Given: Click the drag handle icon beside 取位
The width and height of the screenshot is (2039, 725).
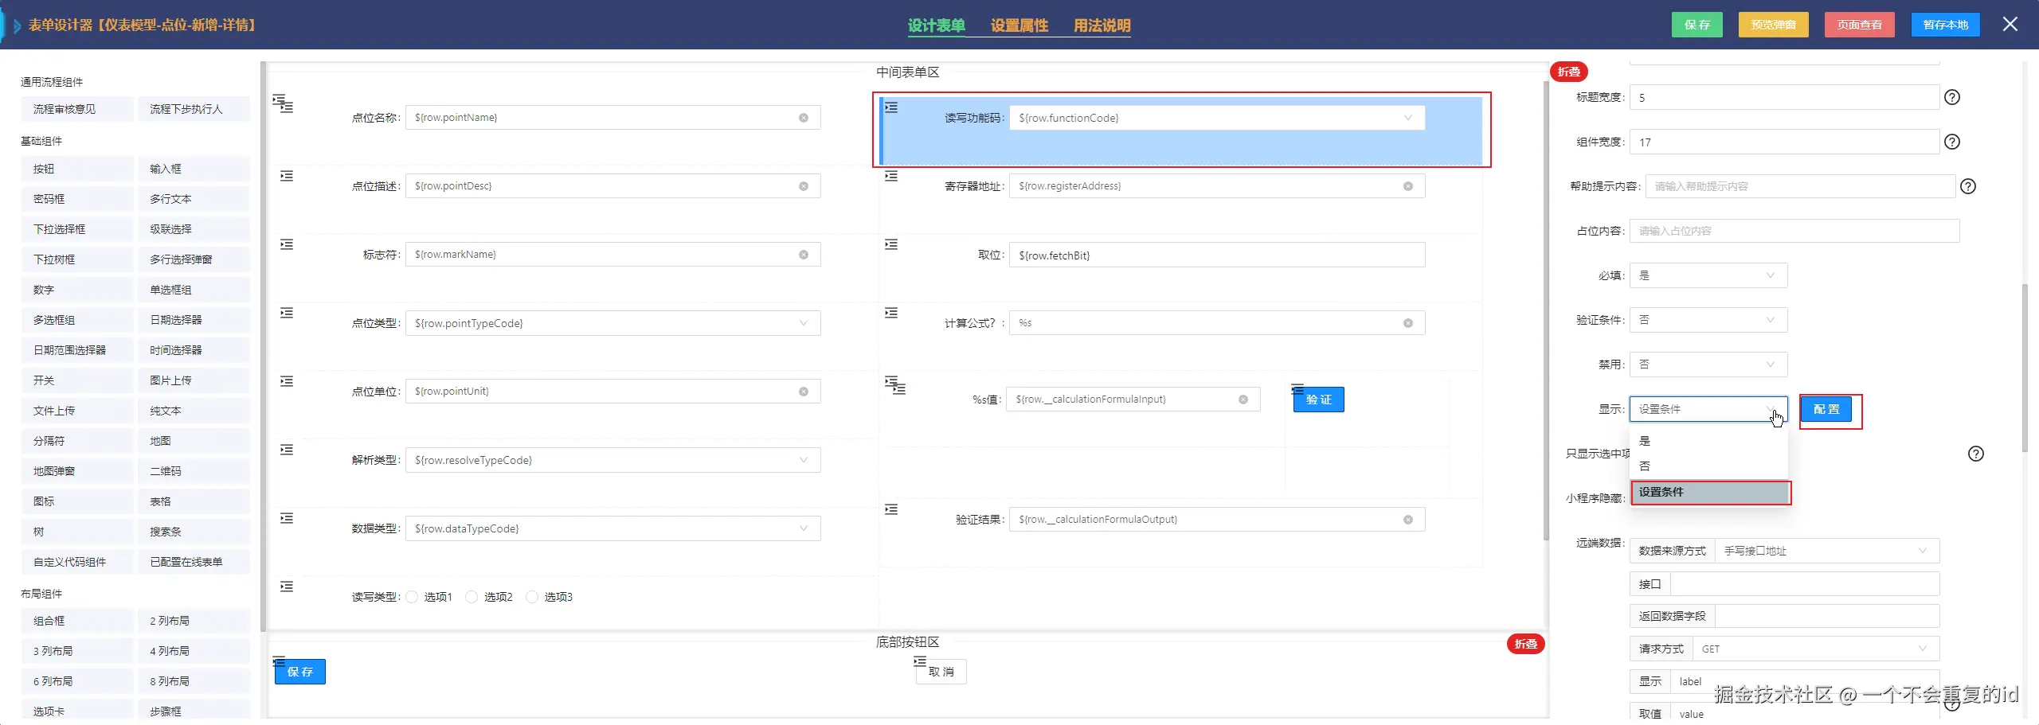Looking at the screenshot, I should click(891, 244).
